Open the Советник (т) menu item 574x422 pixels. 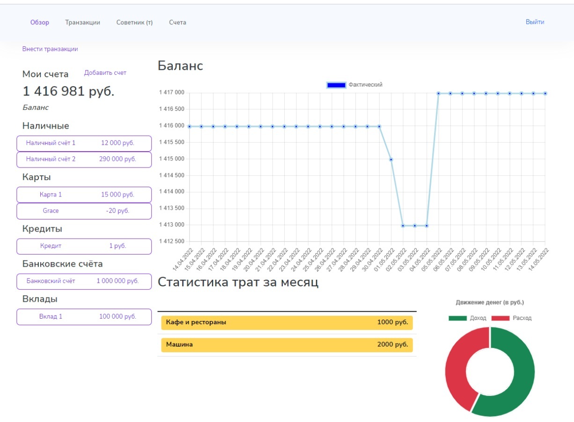tap(134, 22)
